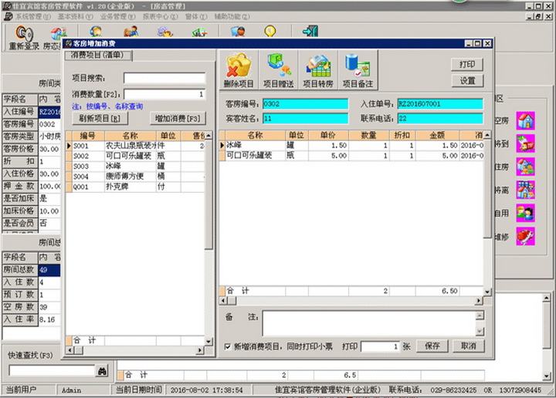Click the binoculars quick-search icon
556x398 pixels.
coord(102,371)
